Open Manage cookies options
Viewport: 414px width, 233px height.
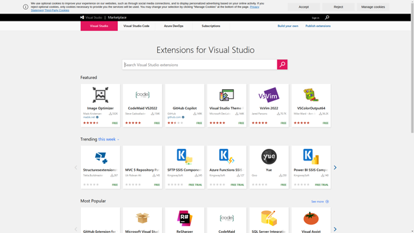(373, 7)
